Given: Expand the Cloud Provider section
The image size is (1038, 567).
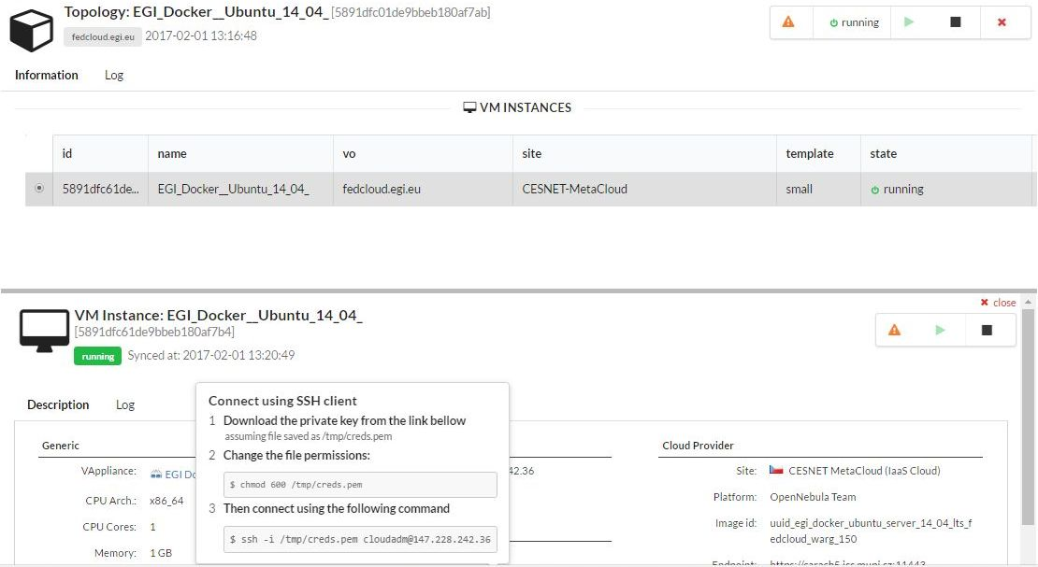Looking at the screenshot, I should [699, 446].
